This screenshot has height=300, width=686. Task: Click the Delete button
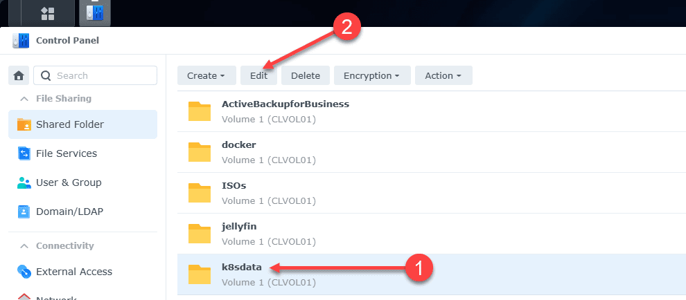point(305,75)
